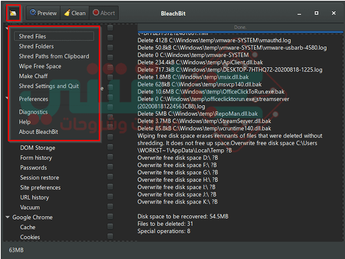Click the 'Delete 10.6MB OfficeClickToRun.exe.bak' line

pos(211,92)
